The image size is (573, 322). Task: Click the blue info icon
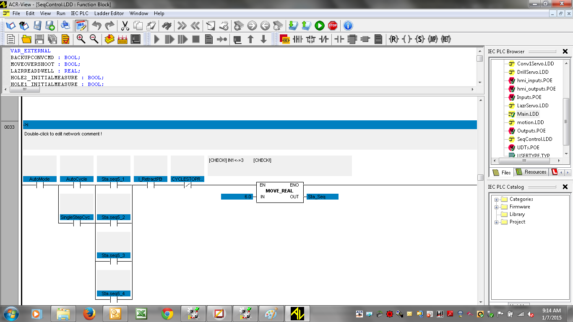(x=348, y=26)
